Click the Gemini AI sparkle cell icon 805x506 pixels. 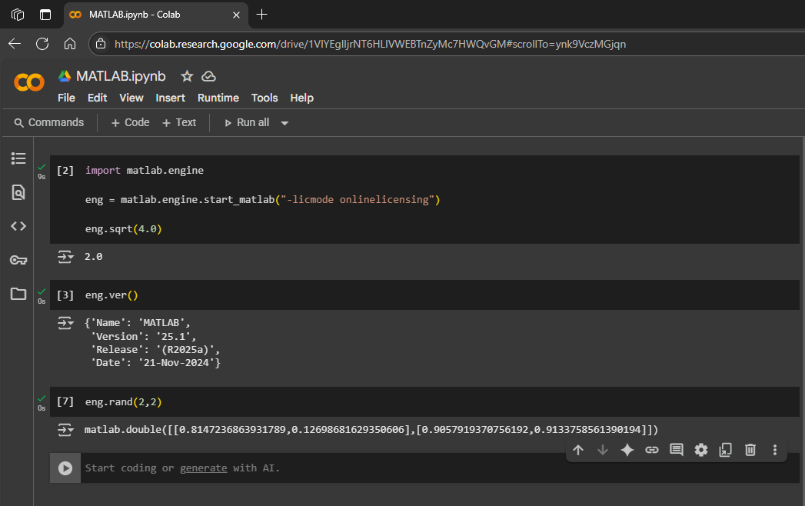point(627,451)
